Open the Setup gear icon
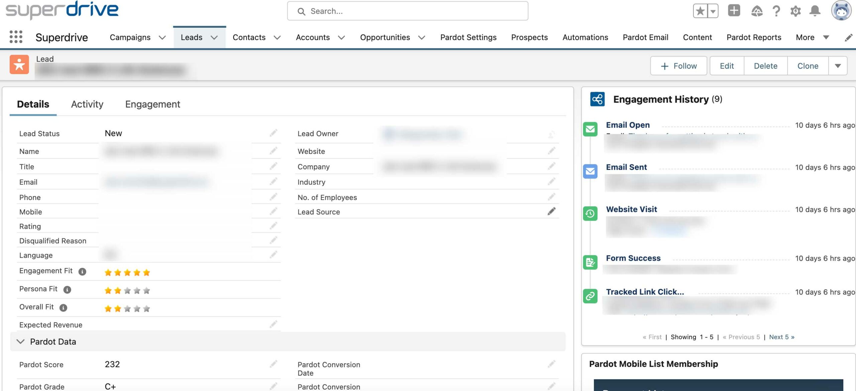This screenshot has height=391, width=856. pos(795,11)
